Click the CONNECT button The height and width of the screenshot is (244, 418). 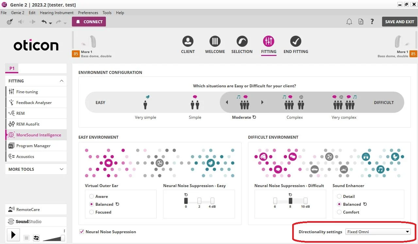coord(89,22)
